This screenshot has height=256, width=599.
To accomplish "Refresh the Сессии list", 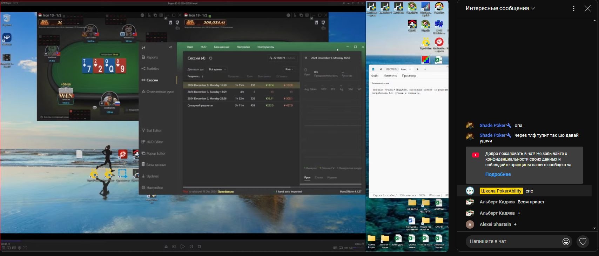I will [x=211, y=58].
